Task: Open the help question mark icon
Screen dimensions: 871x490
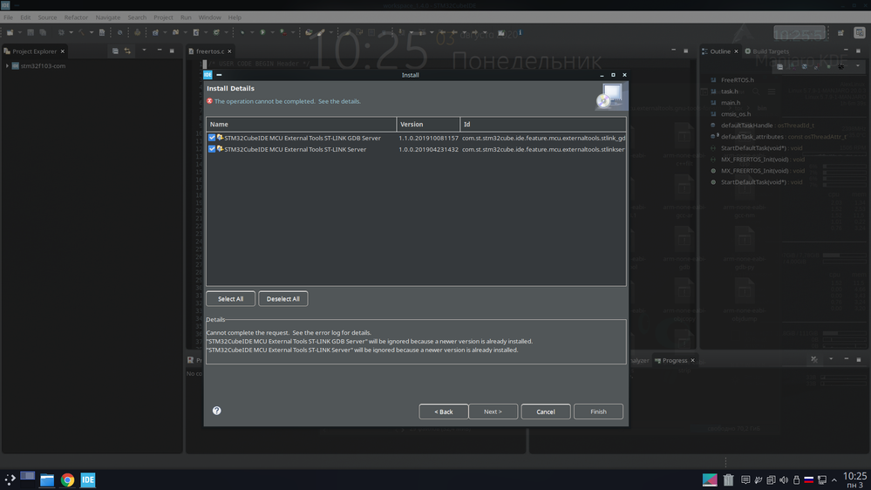Action: [x=216, y=411]
